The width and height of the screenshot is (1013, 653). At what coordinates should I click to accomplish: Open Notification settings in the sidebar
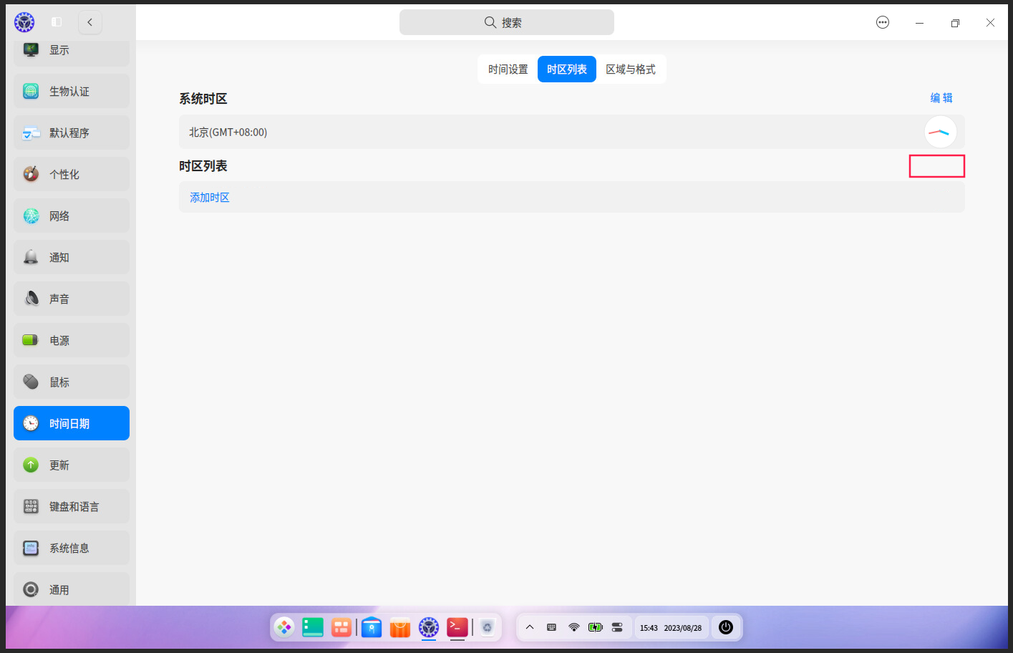coord(59,257)
